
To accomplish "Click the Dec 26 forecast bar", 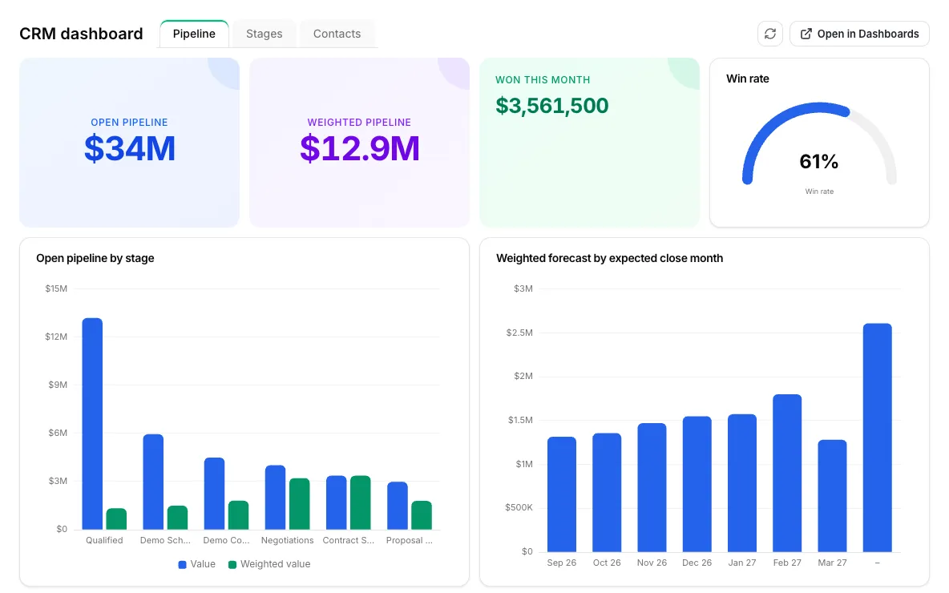I will [x=697, y=484].
